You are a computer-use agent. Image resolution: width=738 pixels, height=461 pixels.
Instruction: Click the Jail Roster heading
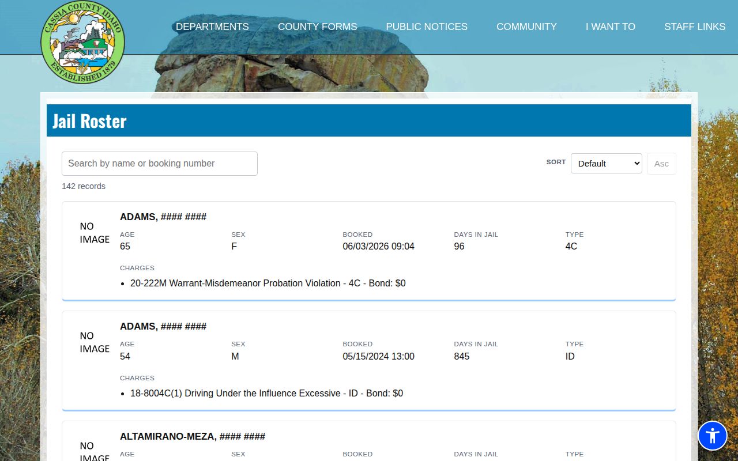click(89, 121)
